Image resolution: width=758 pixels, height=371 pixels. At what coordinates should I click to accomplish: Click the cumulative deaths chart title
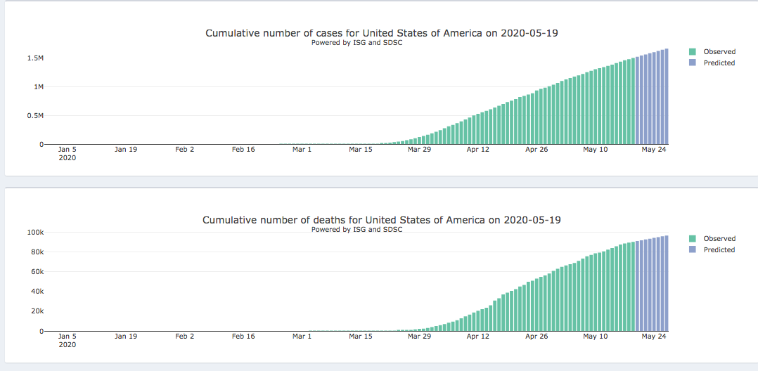pos(381,220)
